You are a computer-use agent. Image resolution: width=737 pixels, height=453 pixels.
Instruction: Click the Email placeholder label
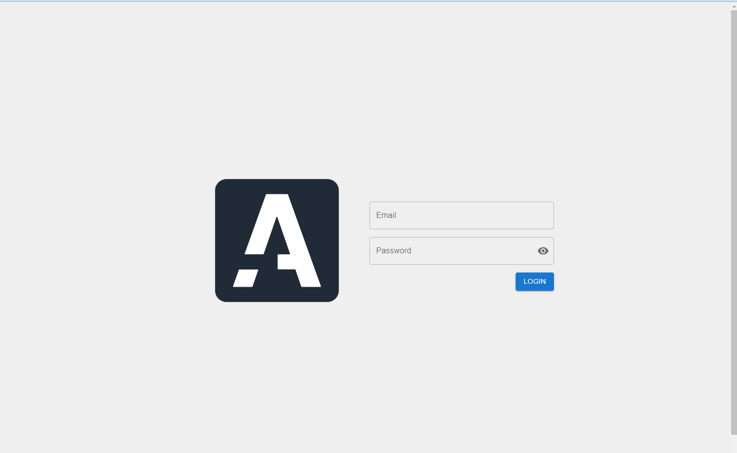tap(386, 215)
